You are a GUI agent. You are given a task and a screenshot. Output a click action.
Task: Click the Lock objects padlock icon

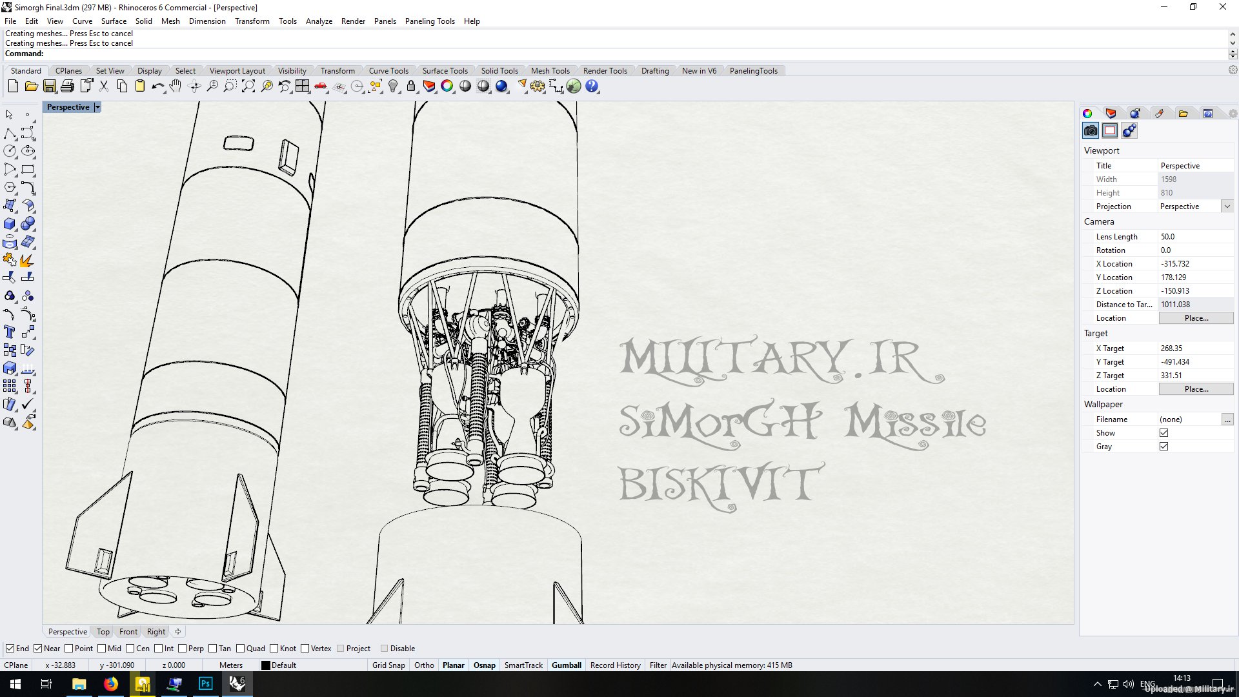coord(411,86)
